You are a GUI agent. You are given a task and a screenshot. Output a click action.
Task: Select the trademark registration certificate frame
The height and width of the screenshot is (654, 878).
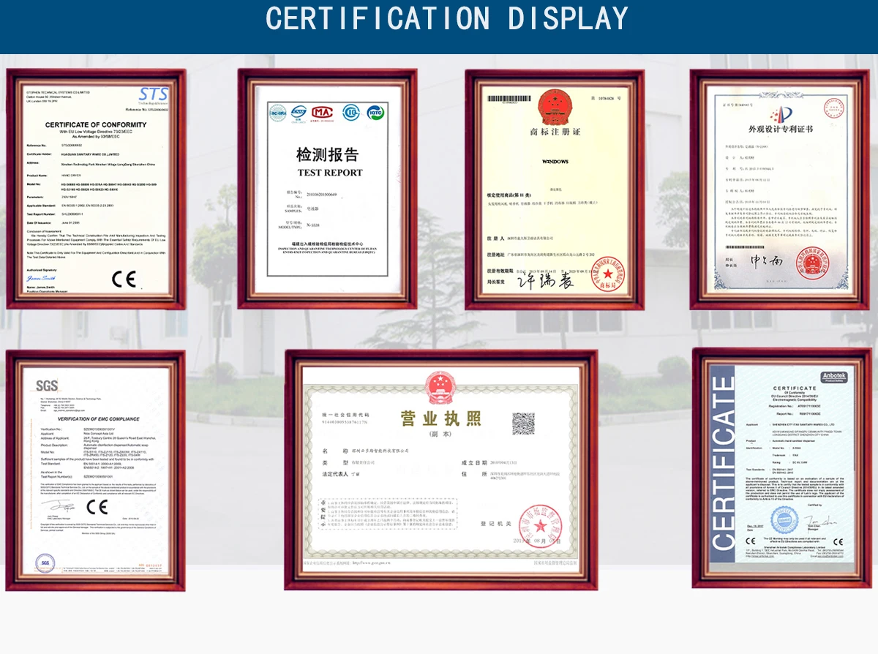click(555, 189)
